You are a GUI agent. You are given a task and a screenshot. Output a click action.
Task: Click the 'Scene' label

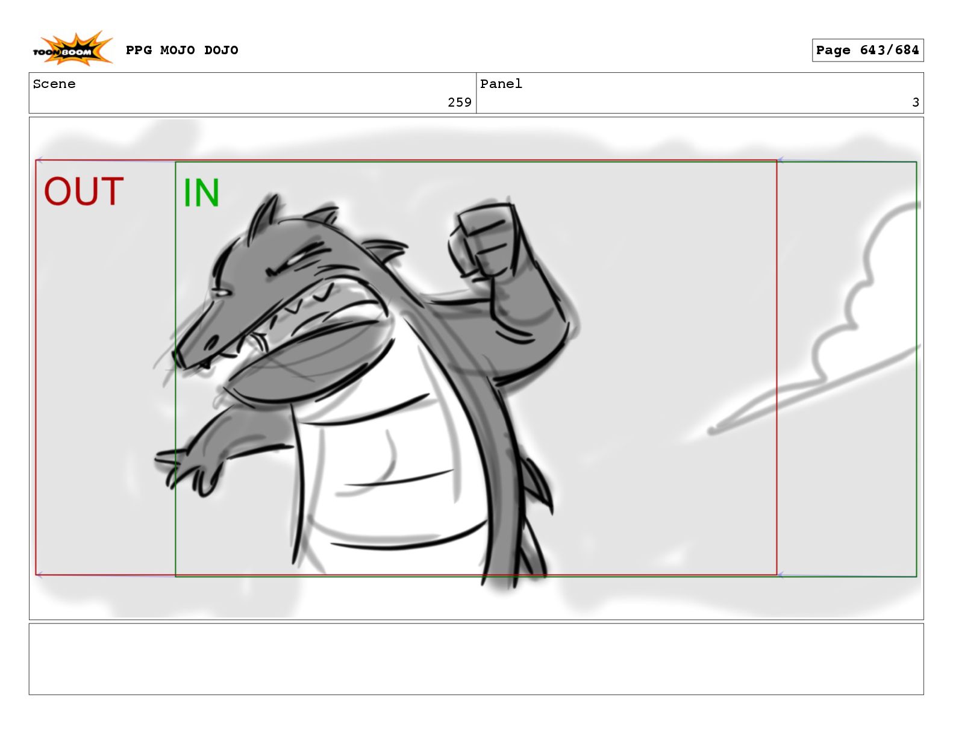54,84
